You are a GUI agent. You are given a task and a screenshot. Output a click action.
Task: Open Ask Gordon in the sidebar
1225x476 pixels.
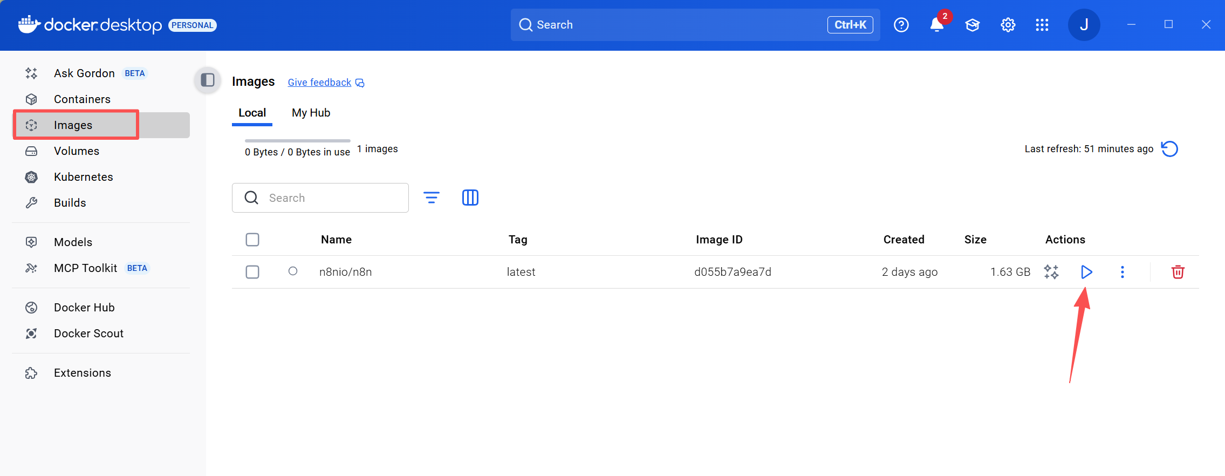101,73
